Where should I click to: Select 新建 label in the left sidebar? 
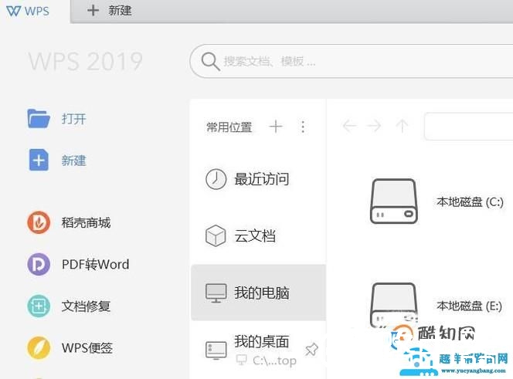(74, 161)
